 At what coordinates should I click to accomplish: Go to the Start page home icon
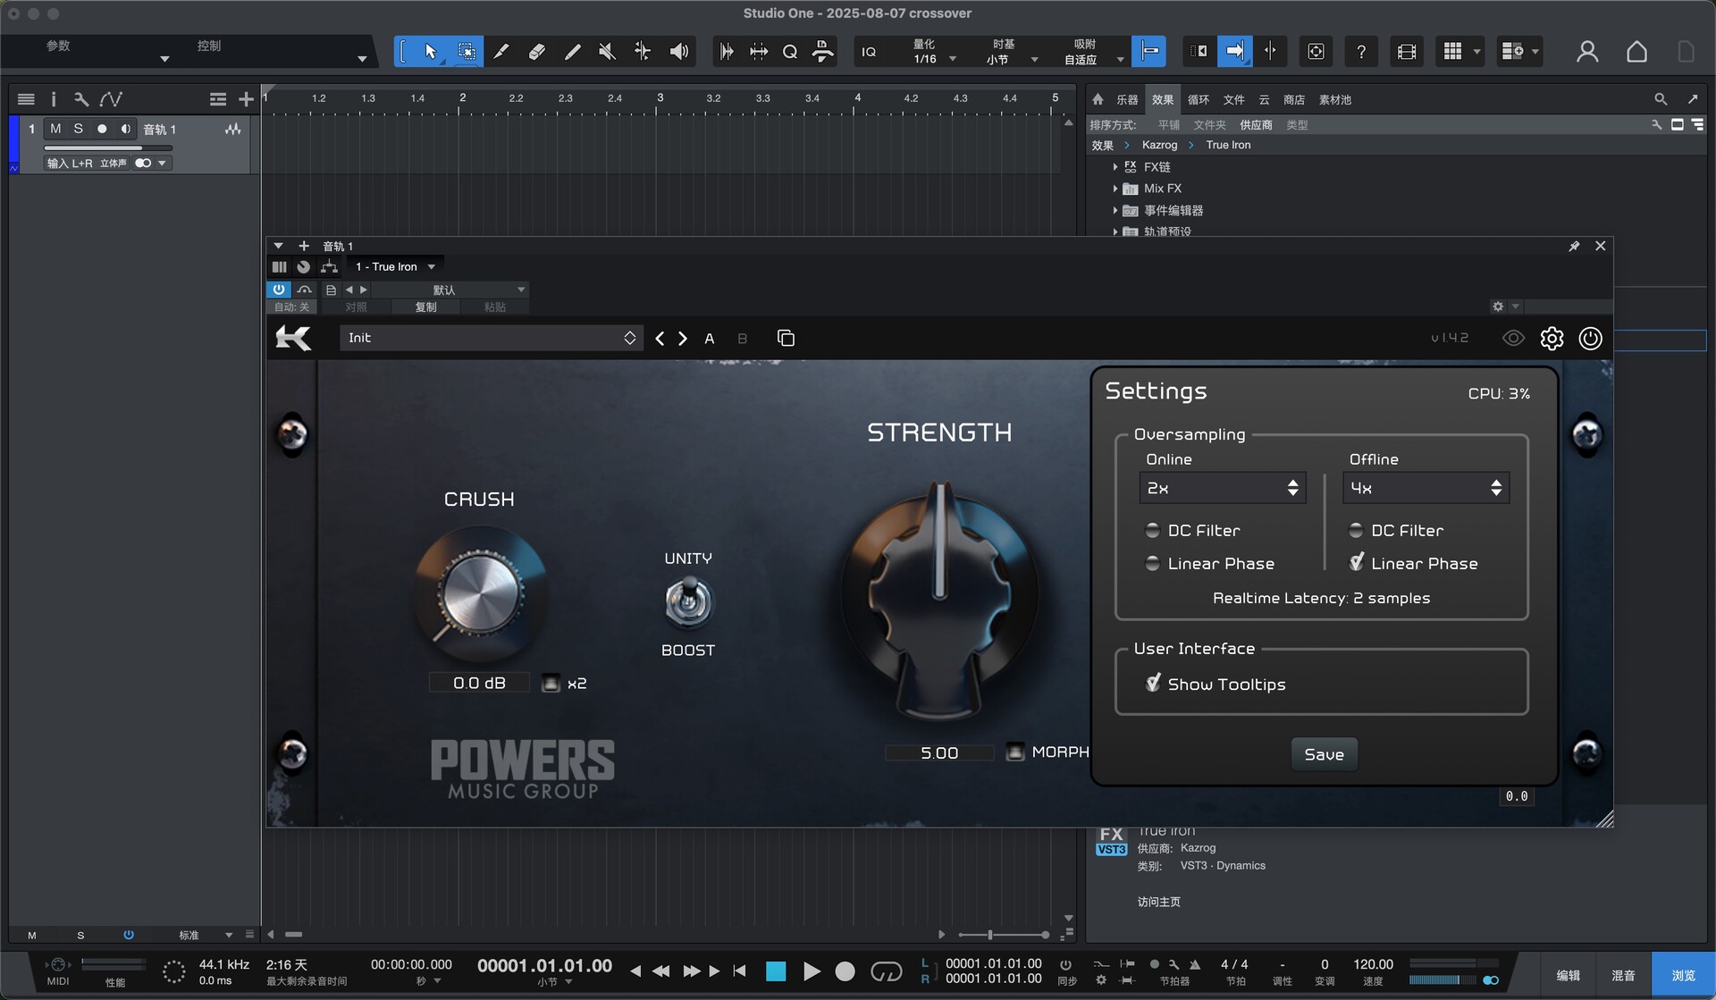(1636, 52)
